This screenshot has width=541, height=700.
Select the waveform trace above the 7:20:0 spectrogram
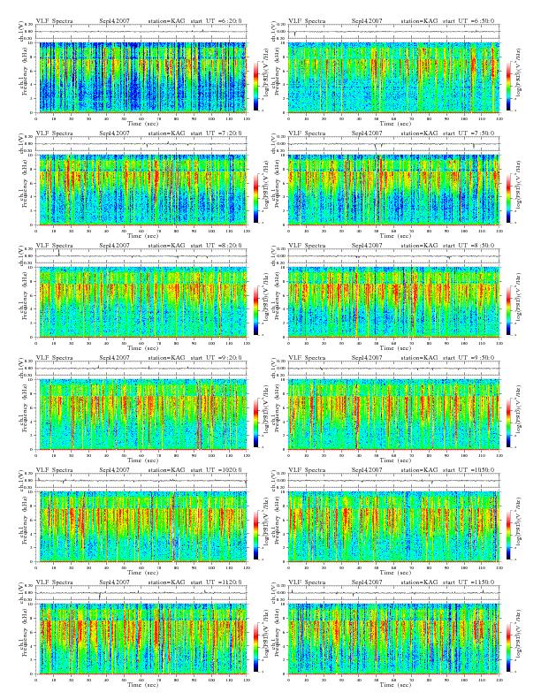[141, 144]
